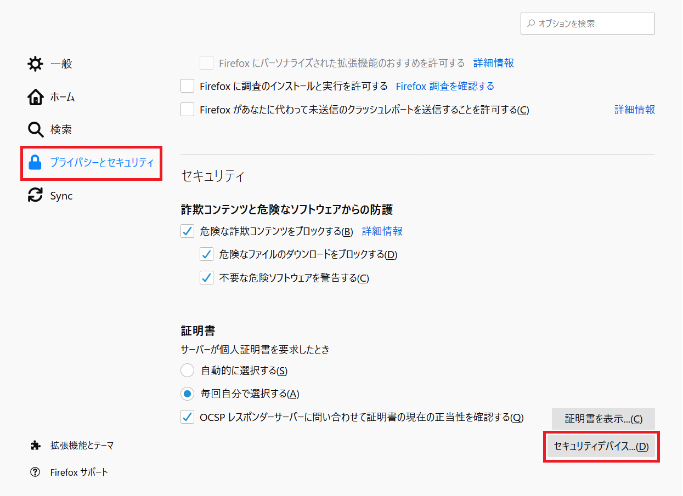This screenshot has width=683, height=496.
Task: Uncheck 危険な詐欺コンテンツをブロックする
Action: pos(188,231)
